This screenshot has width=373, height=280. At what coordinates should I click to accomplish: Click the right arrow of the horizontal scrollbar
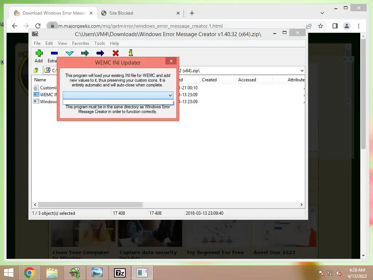tap(301, 205)
